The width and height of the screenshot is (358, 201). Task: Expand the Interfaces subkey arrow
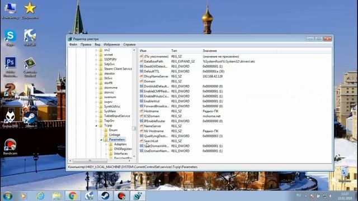[x=106, y=154]
